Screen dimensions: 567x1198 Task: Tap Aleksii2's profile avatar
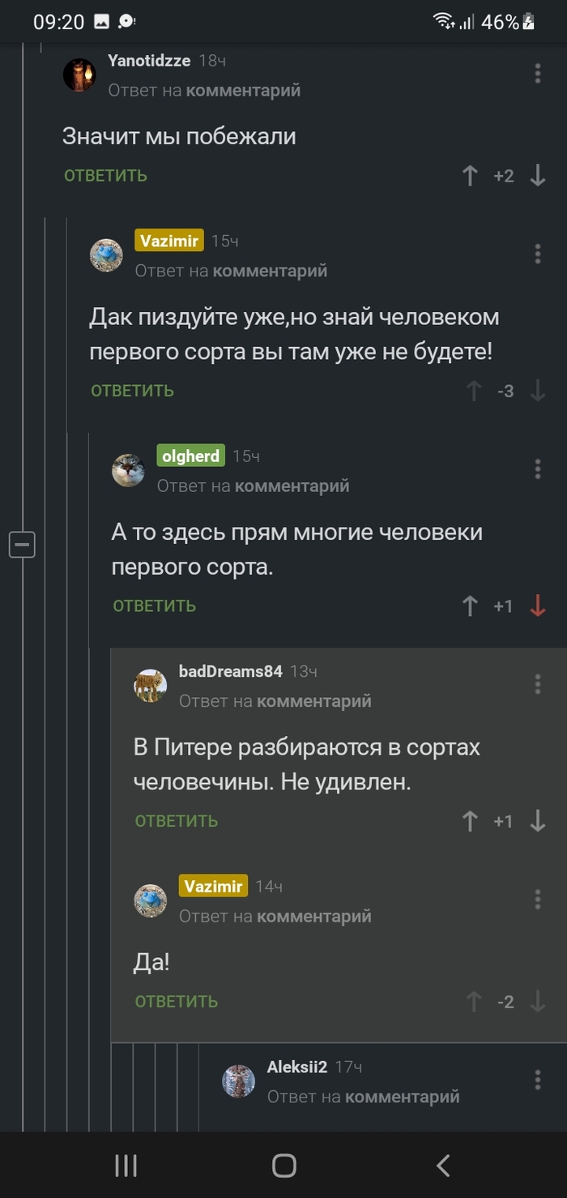click(239, 1081)
